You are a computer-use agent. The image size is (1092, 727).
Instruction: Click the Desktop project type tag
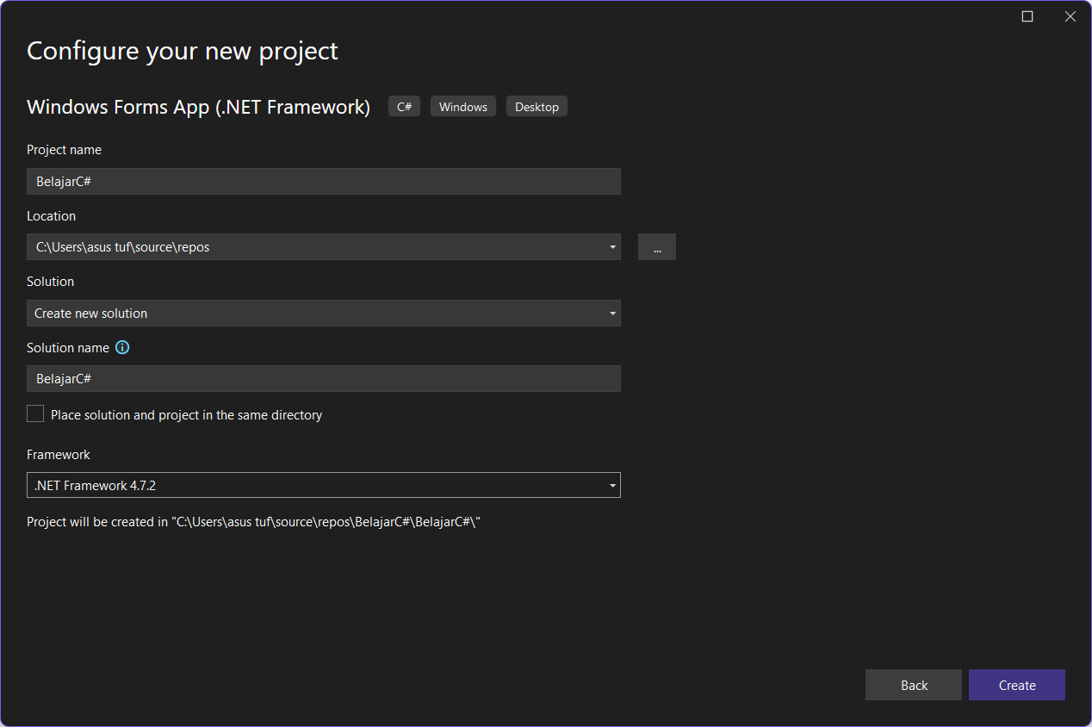[x=537, y=107]
